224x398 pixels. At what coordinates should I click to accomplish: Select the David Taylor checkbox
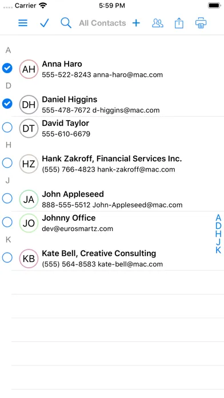pos(7,128)
